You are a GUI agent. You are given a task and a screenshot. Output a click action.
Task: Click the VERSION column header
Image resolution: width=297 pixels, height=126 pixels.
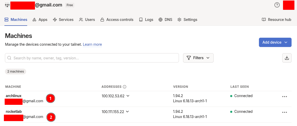coord(180,87)
